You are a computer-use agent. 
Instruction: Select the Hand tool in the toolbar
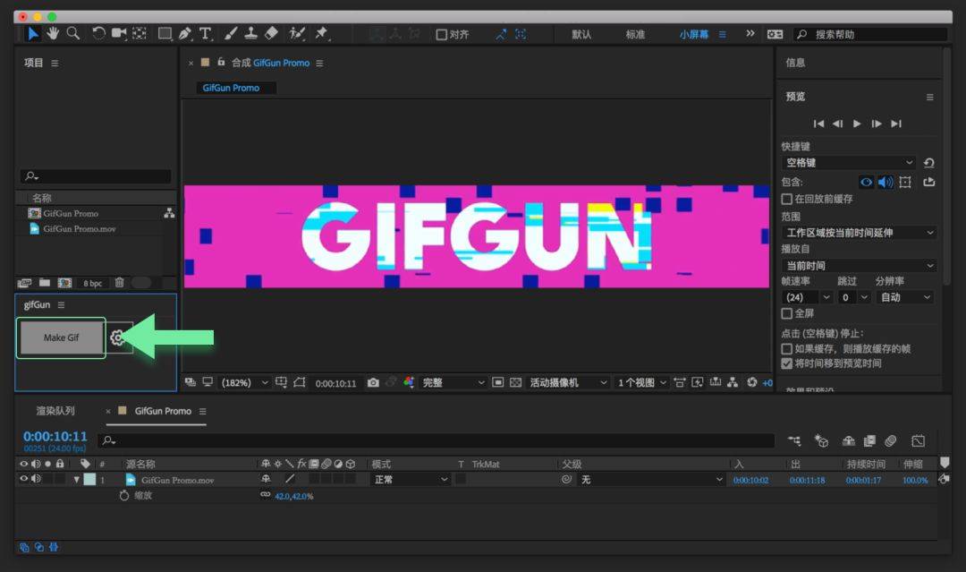tap(54, 34)
